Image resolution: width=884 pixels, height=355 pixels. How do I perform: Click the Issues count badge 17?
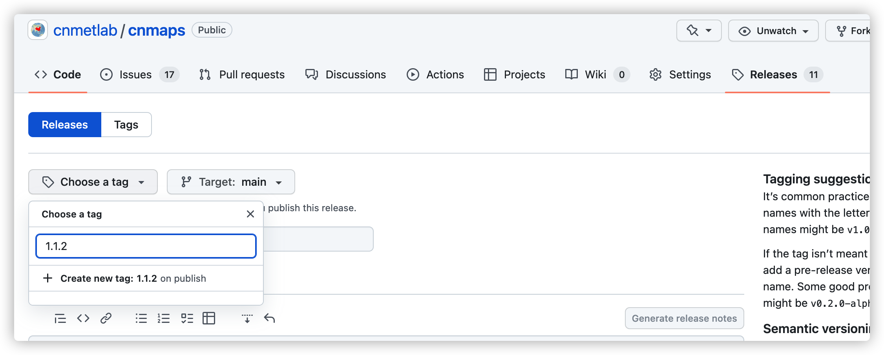tap(169, 74)
